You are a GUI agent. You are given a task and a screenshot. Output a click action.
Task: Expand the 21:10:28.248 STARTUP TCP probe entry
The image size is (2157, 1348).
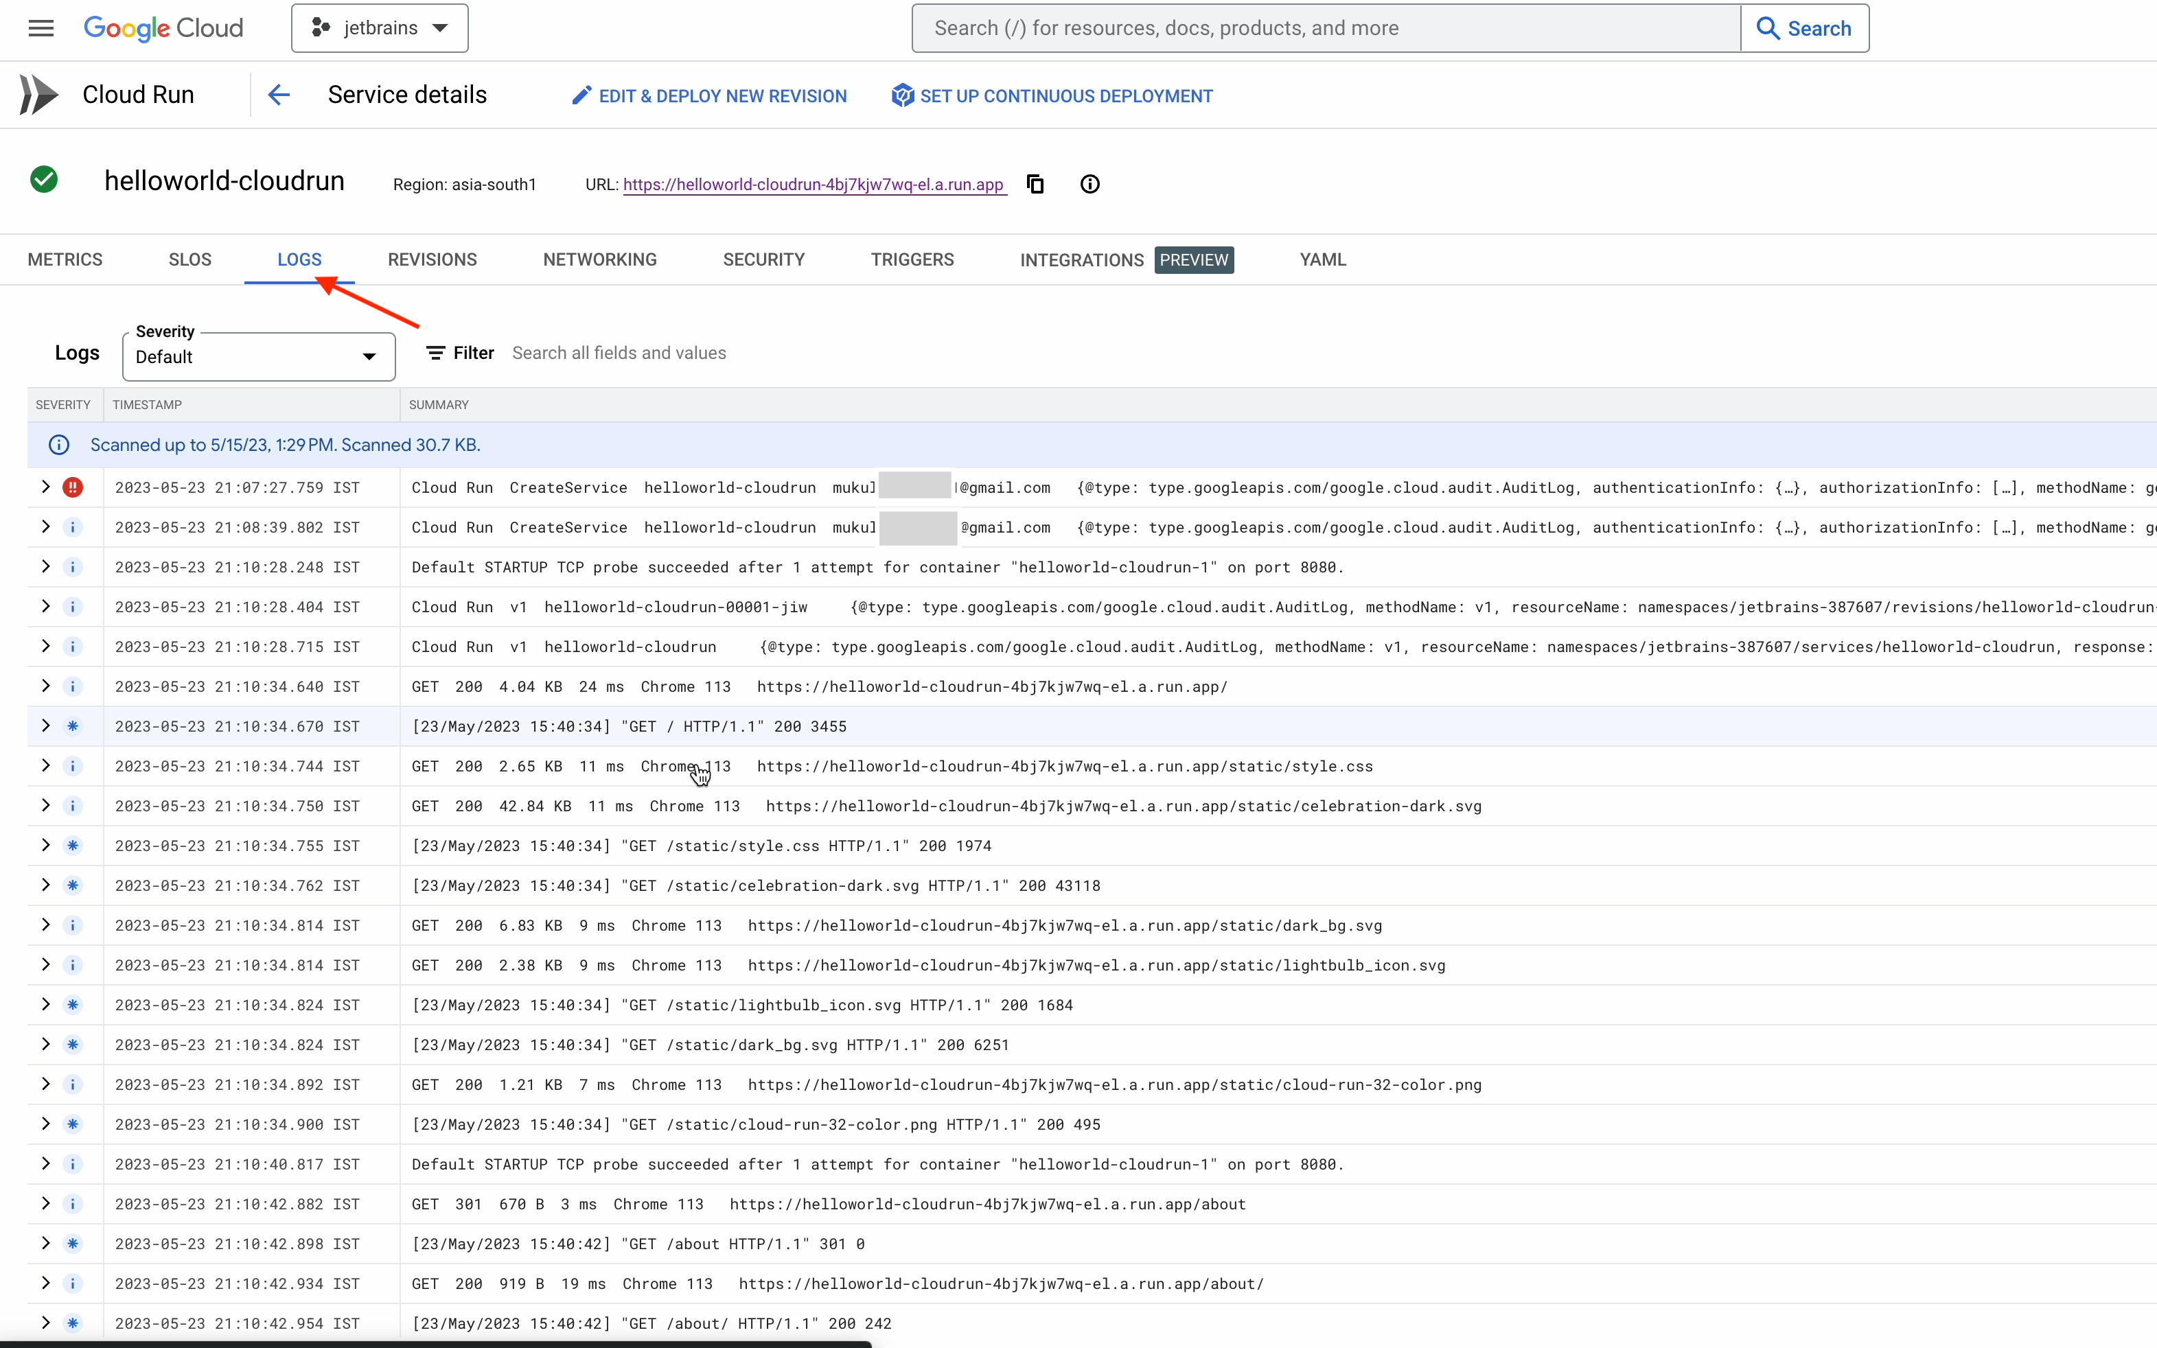pyautogui.click(x=45, y=567)
